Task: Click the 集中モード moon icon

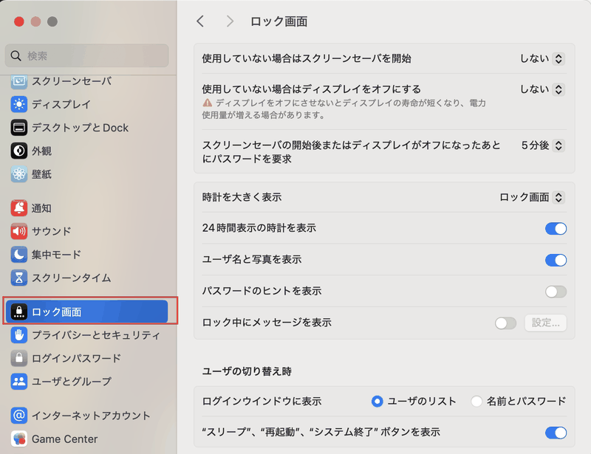Action: [19, 255]
